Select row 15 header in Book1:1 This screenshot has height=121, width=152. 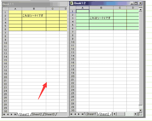tap(6, 60)
